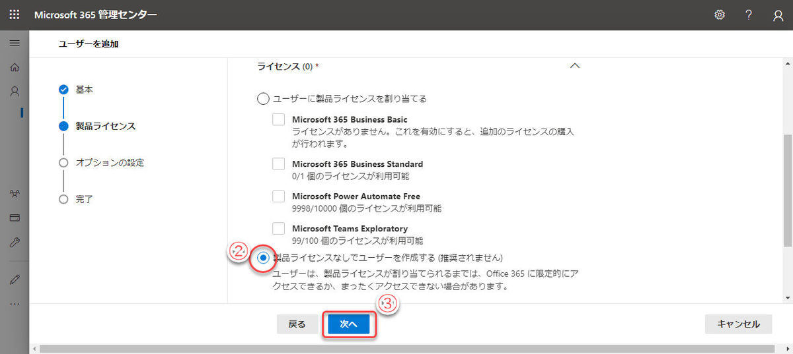Viewport: 793px width, 354px height.
Task: Collapse the ライセンス section chevron
Action: (x=575, y=66)
